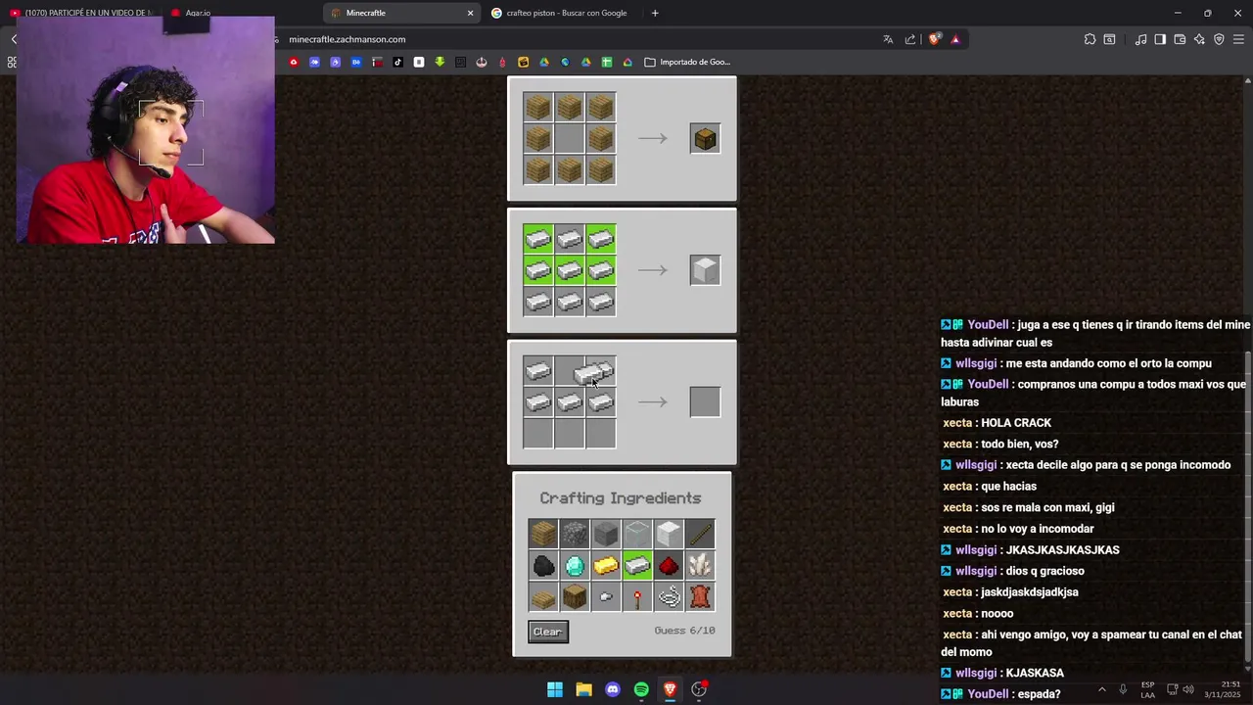Viewport: 1253px width, 705px height.
Task: Select the nether quartz ingredient
Action: [700, 565]
